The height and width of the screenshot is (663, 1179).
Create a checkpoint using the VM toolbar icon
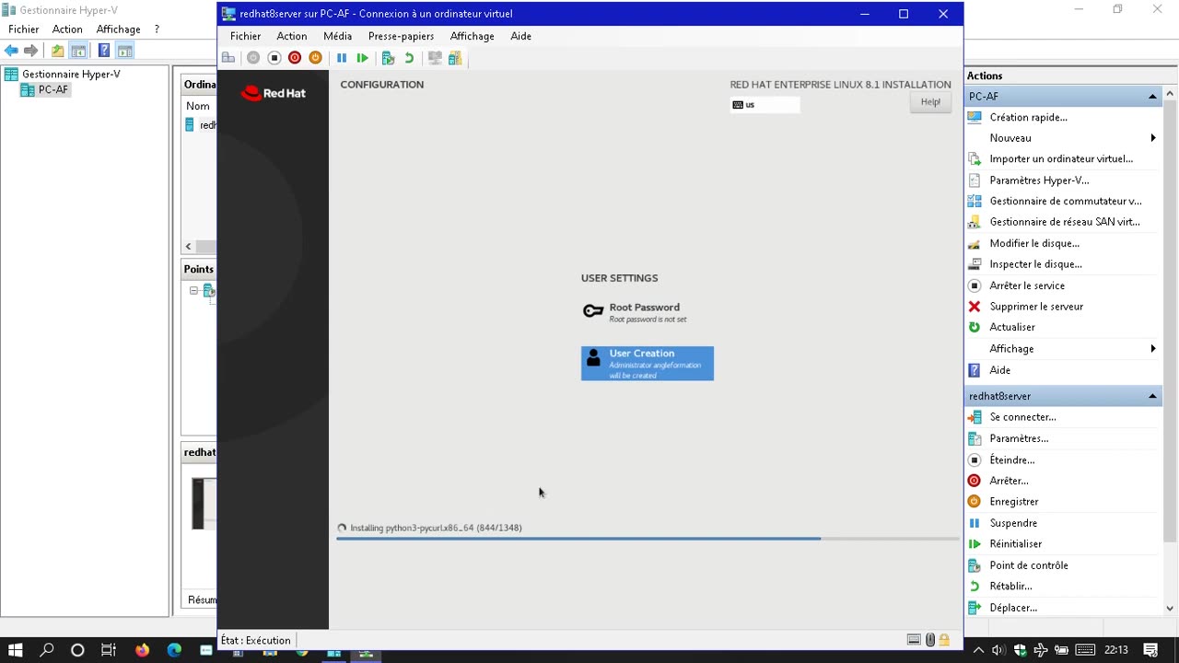click(x=388, y=58)
